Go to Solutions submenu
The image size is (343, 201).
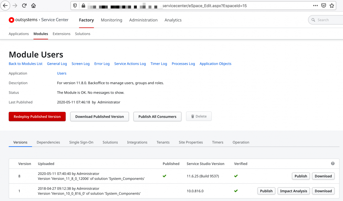point(83,34)
